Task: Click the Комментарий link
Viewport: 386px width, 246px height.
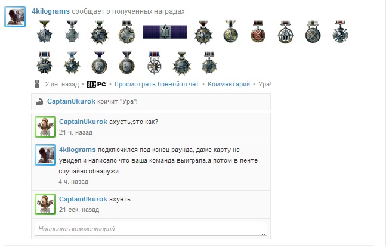Action: (x=228, y=85)
